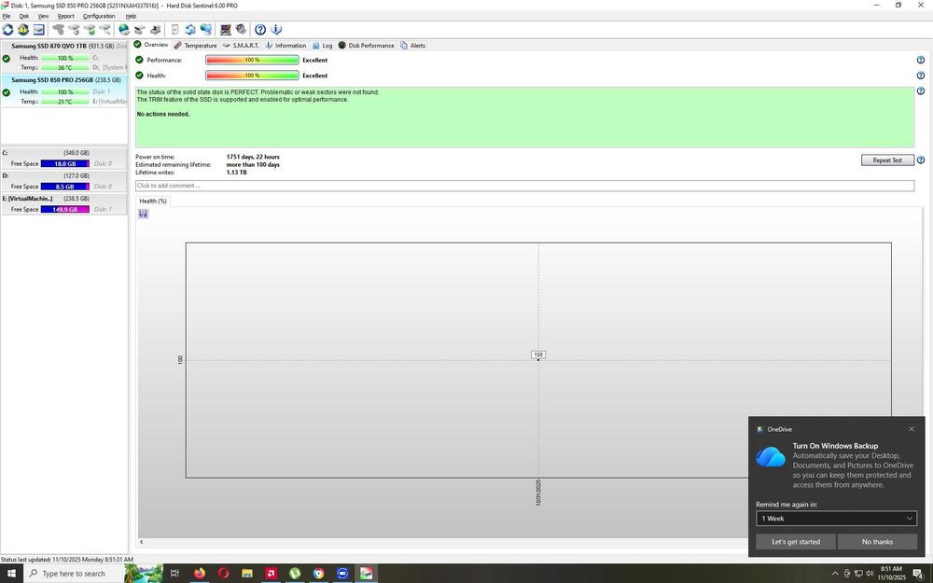Click Let's get started in OneDrive popup

point(796,542)
